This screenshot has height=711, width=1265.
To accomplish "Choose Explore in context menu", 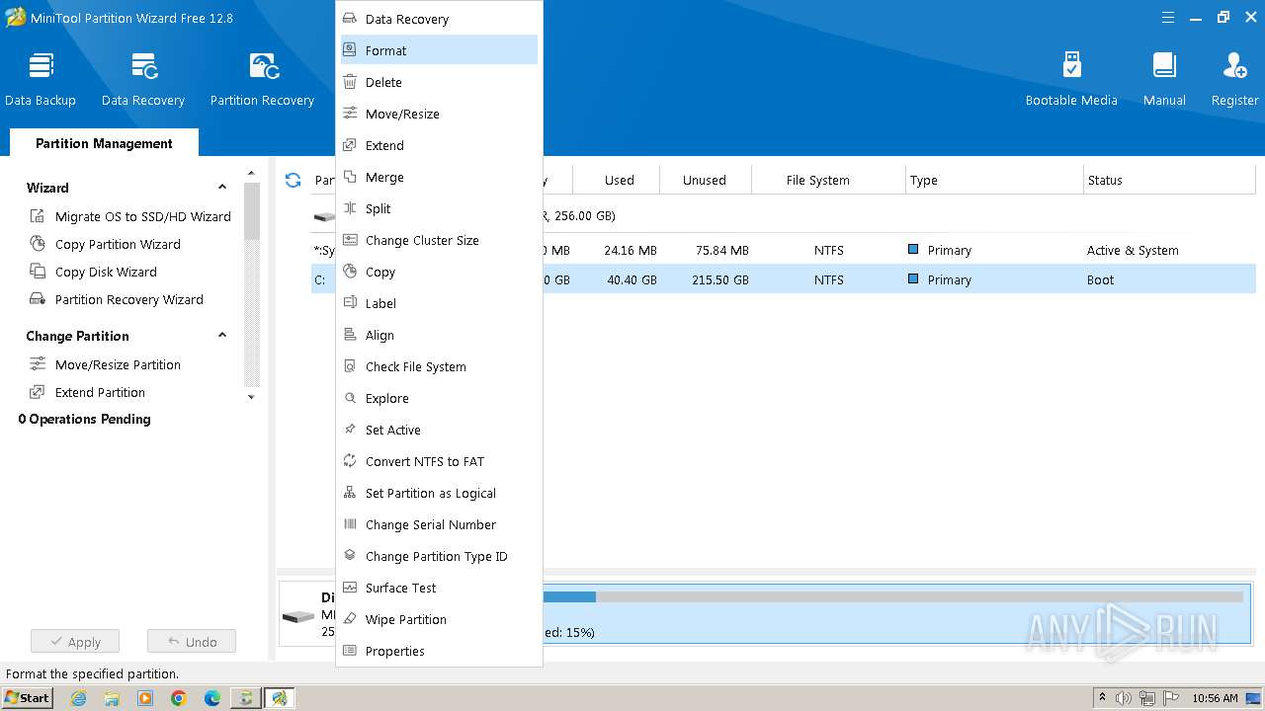I will click(x=439, y=398).
